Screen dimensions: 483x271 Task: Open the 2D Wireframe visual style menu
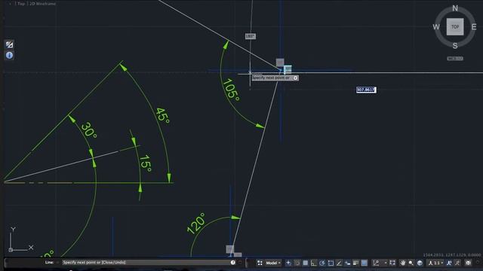pyautogui.click(x=42, y=4)
